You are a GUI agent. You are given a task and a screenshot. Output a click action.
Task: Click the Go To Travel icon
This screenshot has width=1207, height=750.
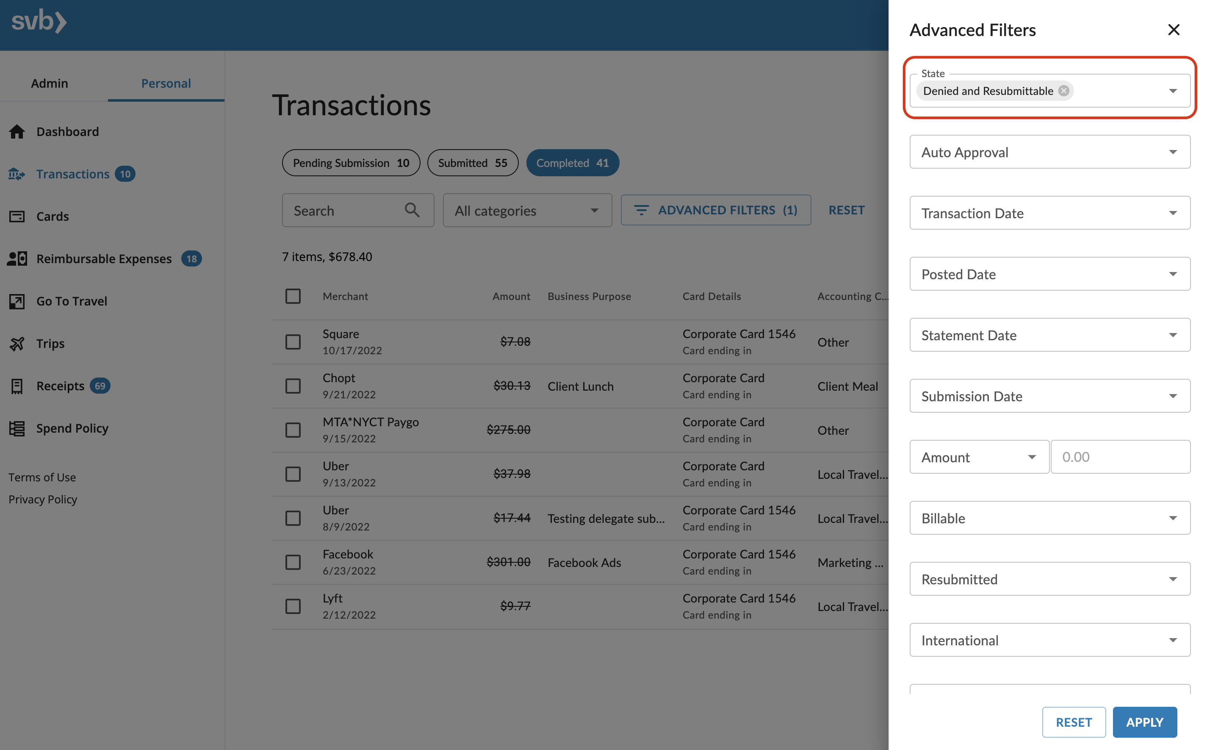coord(17,301)
